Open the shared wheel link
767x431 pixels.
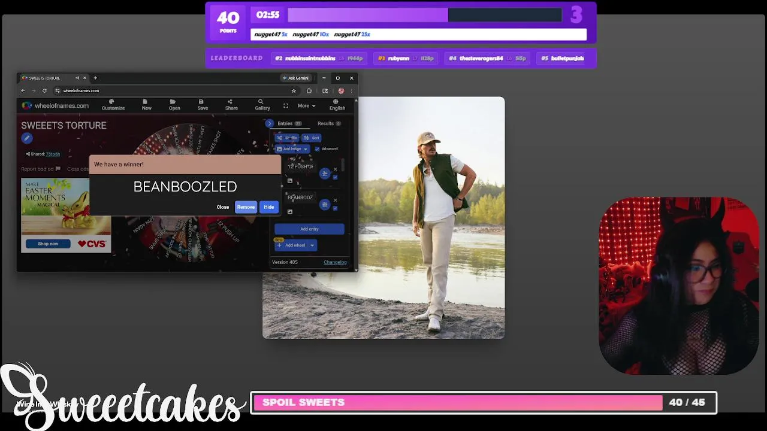tap(53, 154)
